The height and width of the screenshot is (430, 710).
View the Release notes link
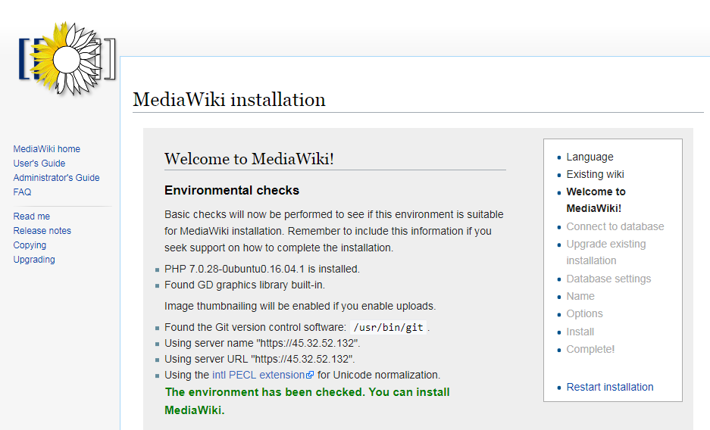pyautogui.click(x=42, y=231)
